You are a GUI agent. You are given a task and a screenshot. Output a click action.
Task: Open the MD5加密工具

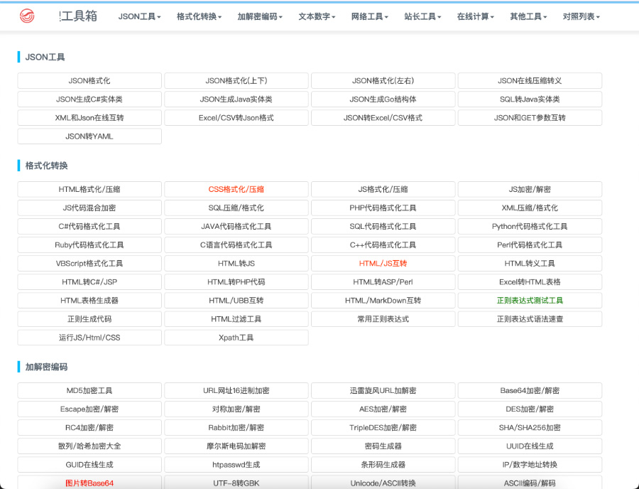(x=89, y=391)
